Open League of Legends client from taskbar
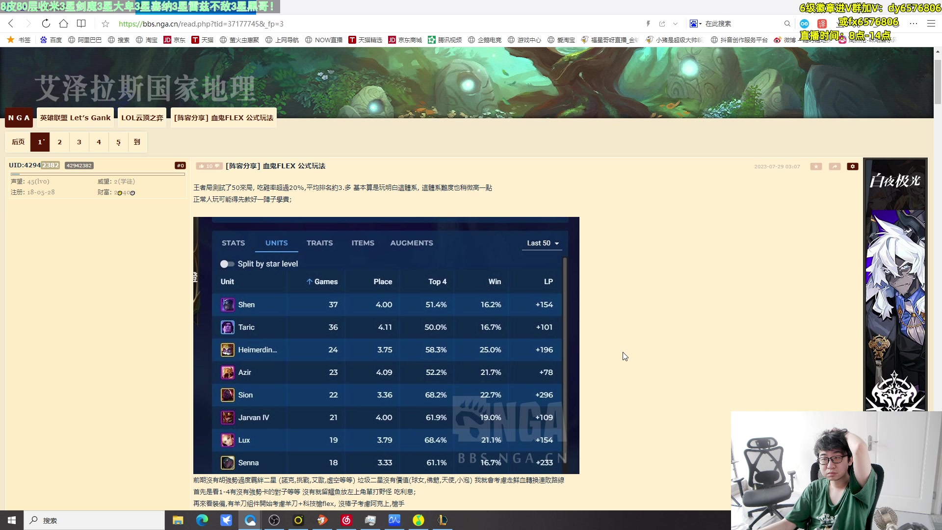 [x=443, y=520]
